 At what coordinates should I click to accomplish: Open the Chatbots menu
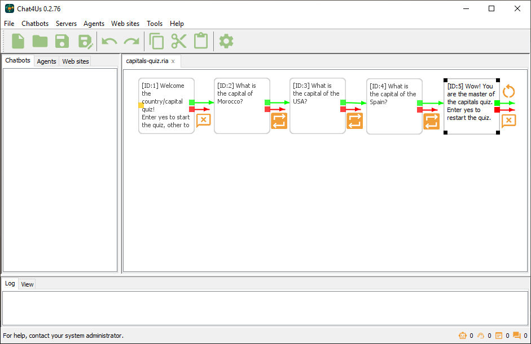35,24
